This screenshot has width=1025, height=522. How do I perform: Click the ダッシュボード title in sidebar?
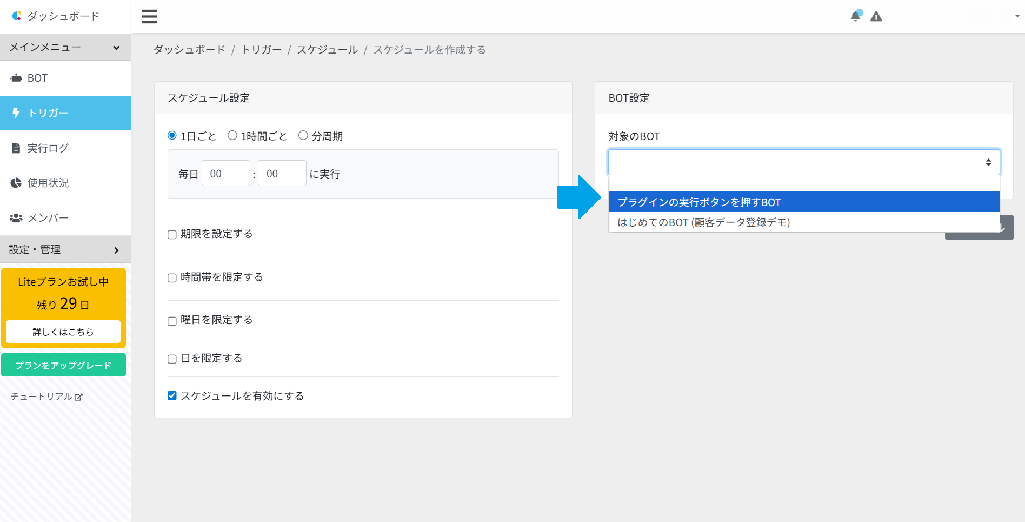[x=63, y=16]
